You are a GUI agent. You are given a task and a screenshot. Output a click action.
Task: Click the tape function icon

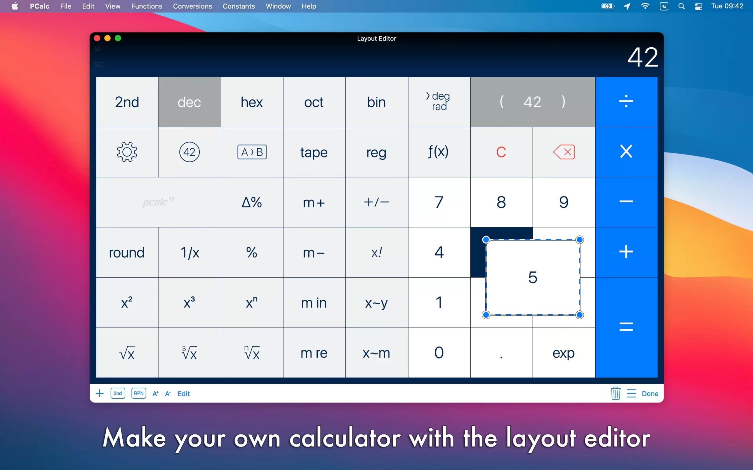click(313, 152)
